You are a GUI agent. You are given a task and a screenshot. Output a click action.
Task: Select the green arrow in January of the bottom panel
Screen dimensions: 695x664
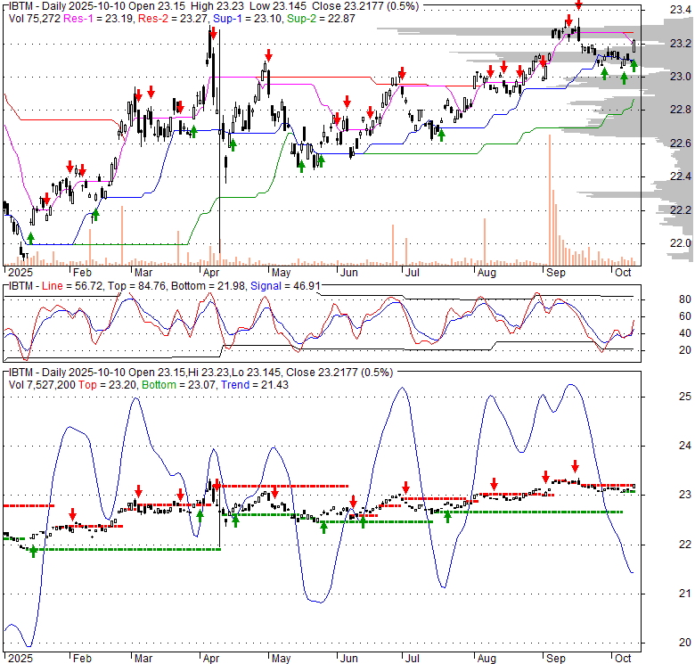pos(34,552)
